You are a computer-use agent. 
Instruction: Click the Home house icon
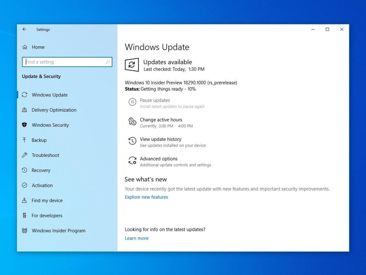[x=25, y=47]
